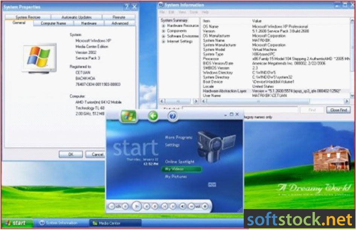Select the User Name row
Viewport: 356px width, 230px height.
point(276,95)
